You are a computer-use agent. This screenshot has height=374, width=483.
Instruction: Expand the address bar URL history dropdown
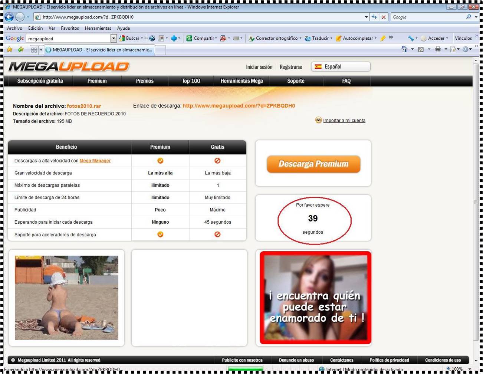[x=366, y=17]
